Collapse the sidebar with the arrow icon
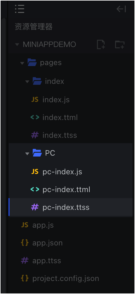Image resolution: width=135 pixels, height=294 pixels. 121,9
